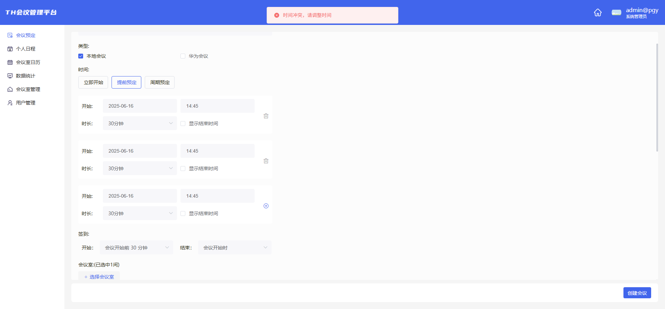Click the form's vertical scrollbar
The width and height of the screenshot is (665, 309).
coord(657,98)
